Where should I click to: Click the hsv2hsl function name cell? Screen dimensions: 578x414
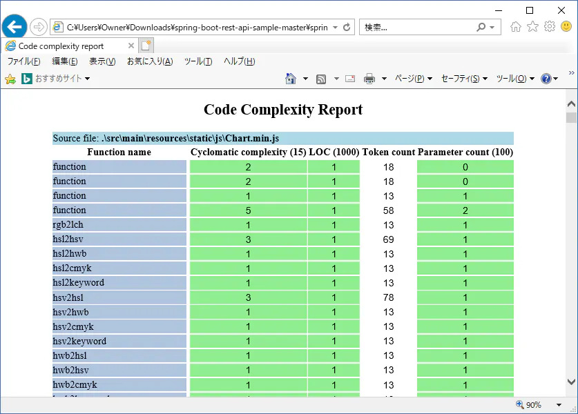click(119, 297)
